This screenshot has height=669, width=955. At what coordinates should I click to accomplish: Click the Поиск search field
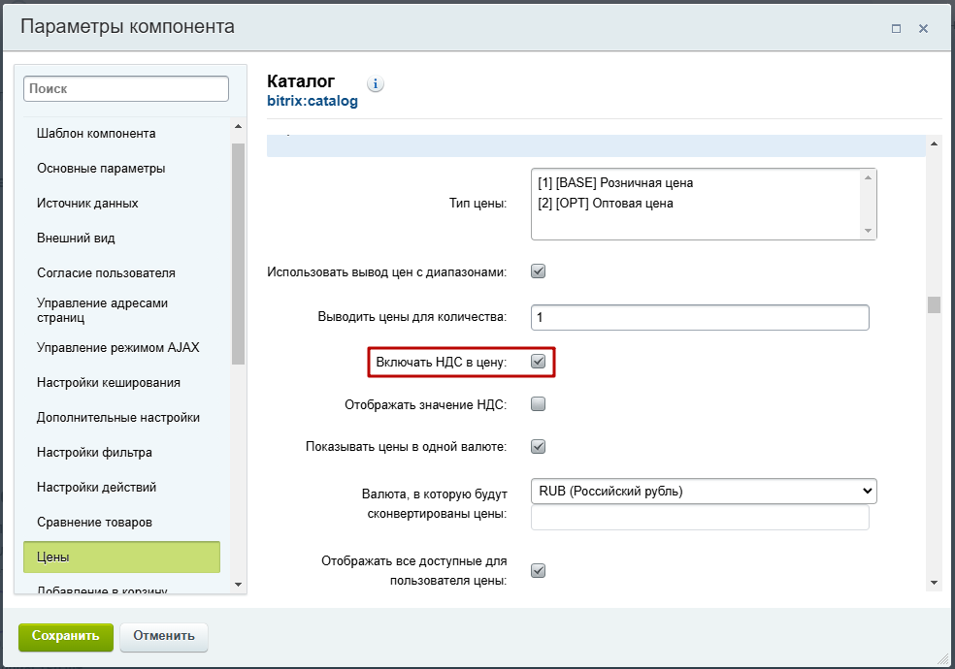coord(126,89)
